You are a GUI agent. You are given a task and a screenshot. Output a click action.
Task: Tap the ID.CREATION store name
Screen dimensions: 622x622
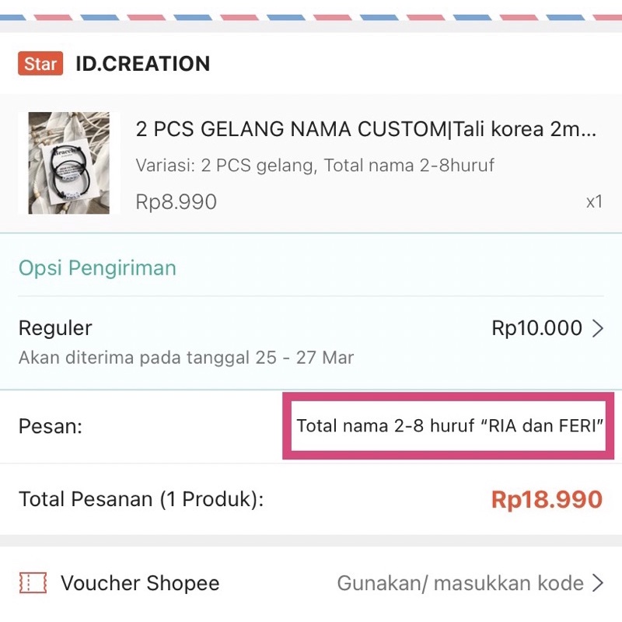coord(141,64)
